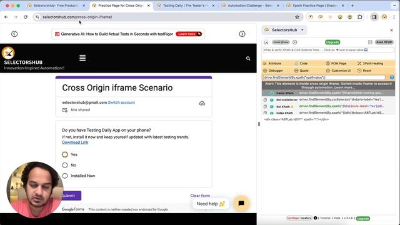Image resolution: width=400 pixels, height=225 pixels.
Task: Open the POM Page tool
Action: [x=336, y=63]
